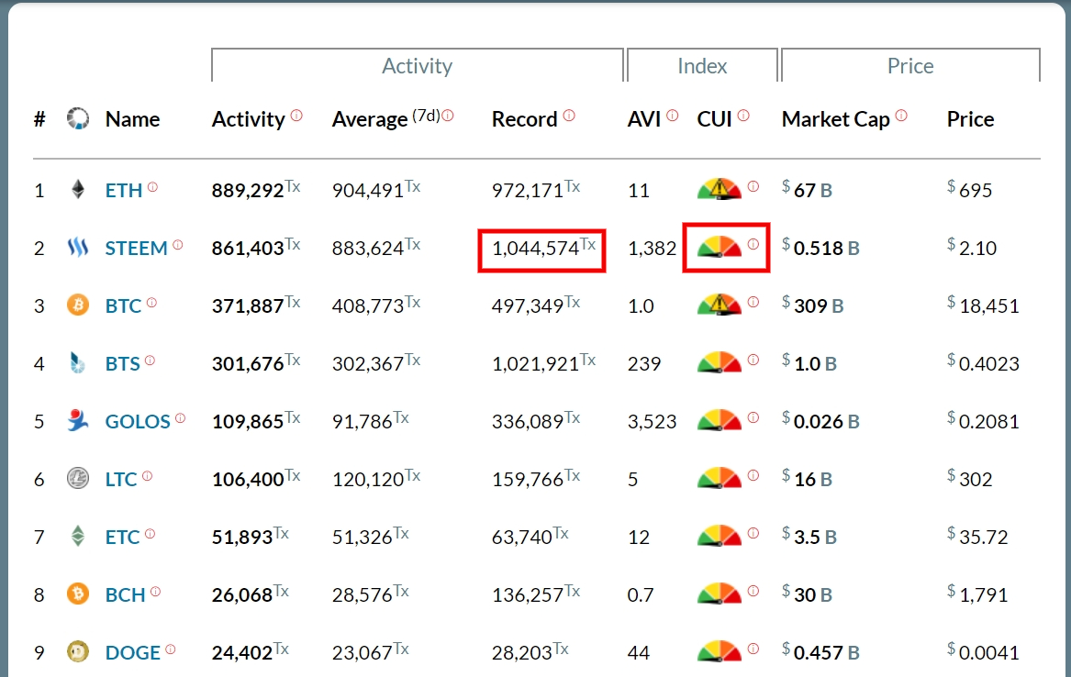Image resolution: width=1071 pixels, height=677 pixels.
Task: Click the info icon beside CUI header
Action: pyautogui.click(x=743, y=116)
